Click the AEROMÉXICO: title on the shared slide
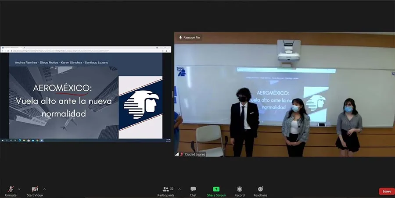 62,88
